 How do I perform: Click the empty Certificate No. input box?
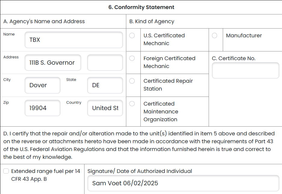click(x=245, y=70)
